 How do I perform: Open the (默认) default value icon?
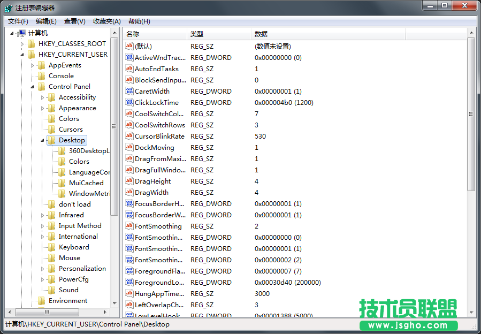[128, 46]
